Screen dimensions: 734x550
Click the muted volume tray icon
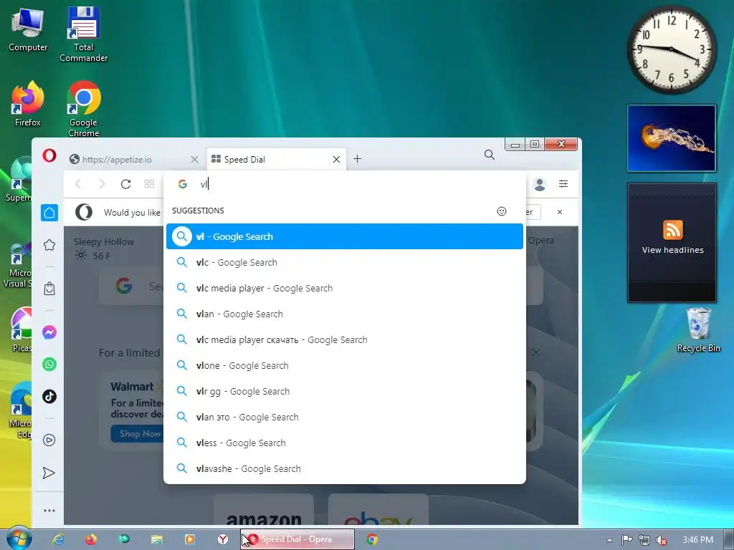click(662, 540)
